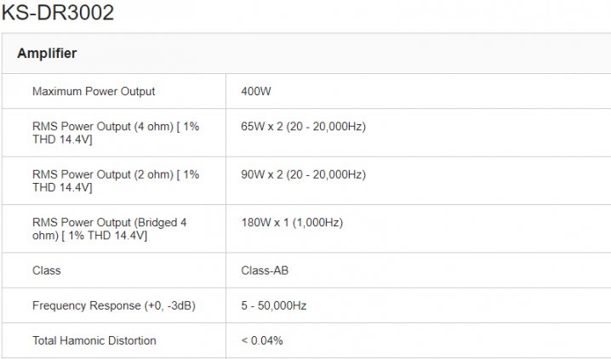611x359 pixels.
Task: Select RMS Power Output (4 ohm) label
Action: pos(116,133)
